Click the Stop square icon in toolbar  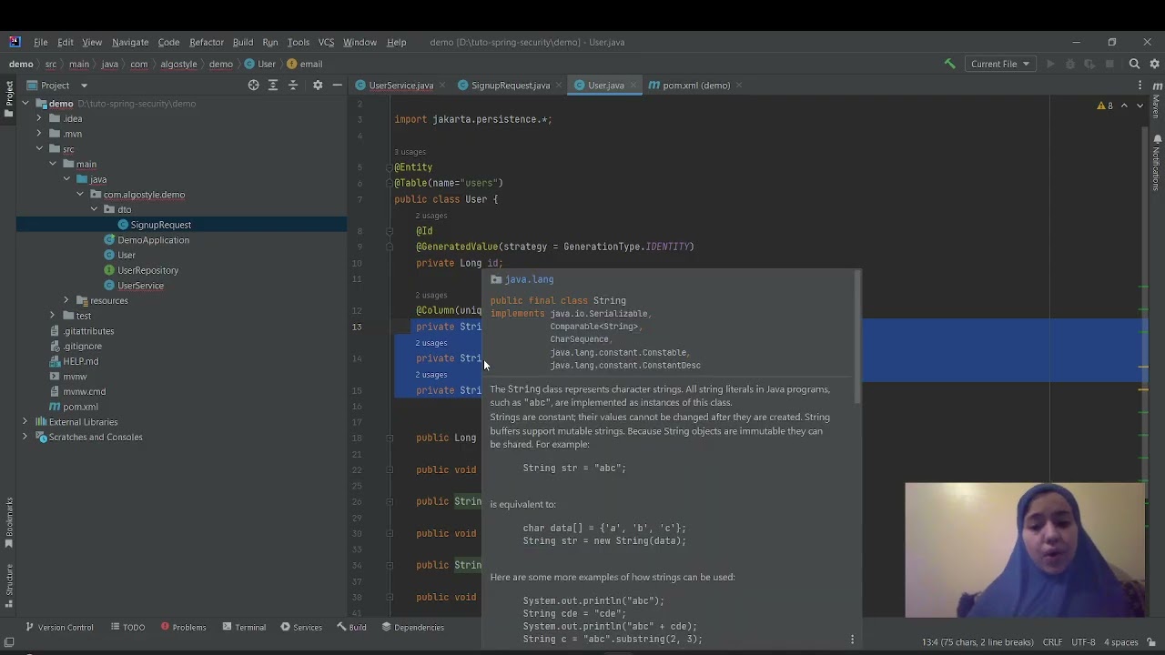(1109, 64)
